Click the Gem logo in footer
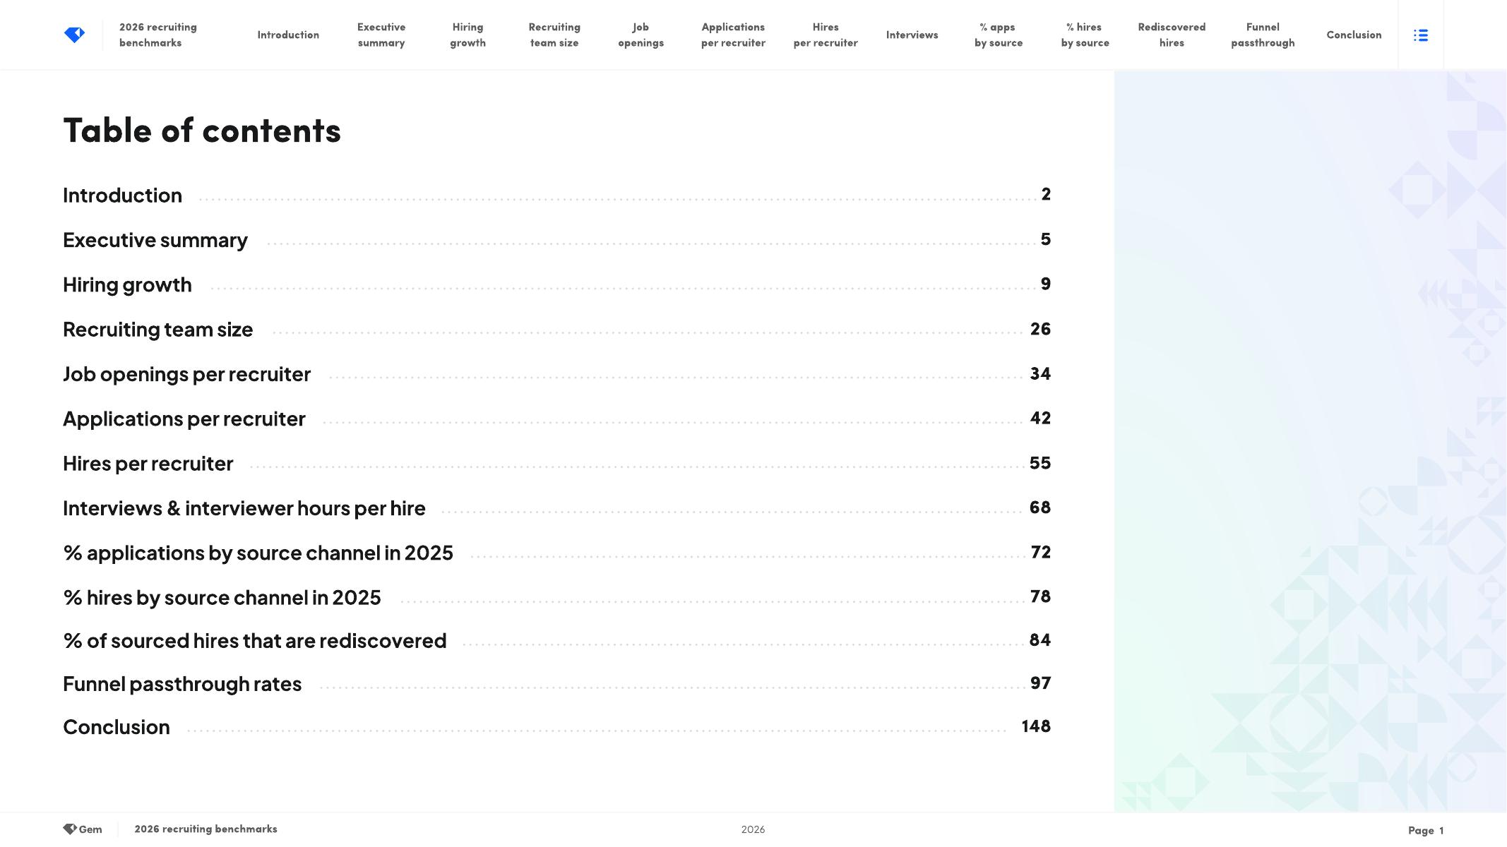This screenshot has width=1507, height=847. click(82, 829)
